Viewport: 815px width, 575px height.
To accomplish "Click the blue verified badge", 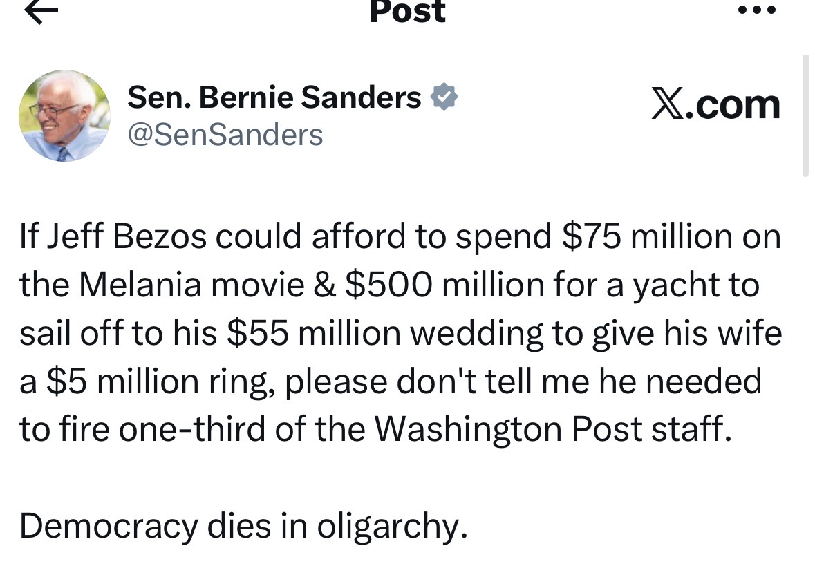I will click(444, 97).
